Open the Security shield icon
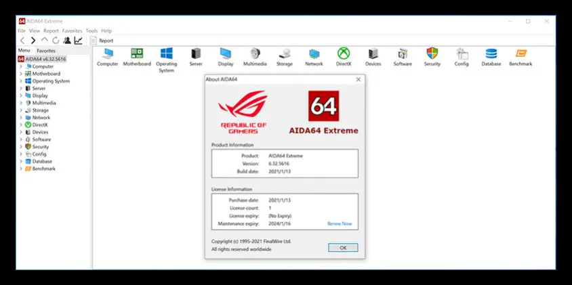572x285 pixels. pyautogui.click(x=432, y=54)
